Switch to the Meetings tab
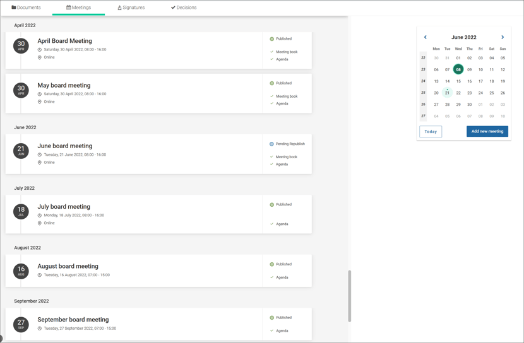The height and width of the screenshot is (343, 524). click(78, 8)
